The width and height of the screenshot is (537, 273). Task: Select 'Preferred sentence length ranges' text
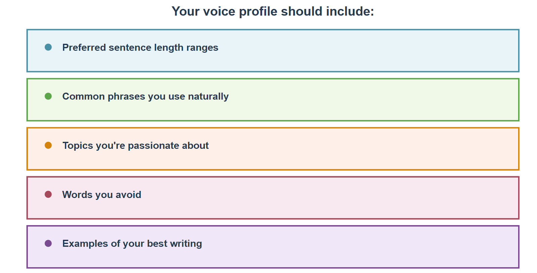(140, 48)
